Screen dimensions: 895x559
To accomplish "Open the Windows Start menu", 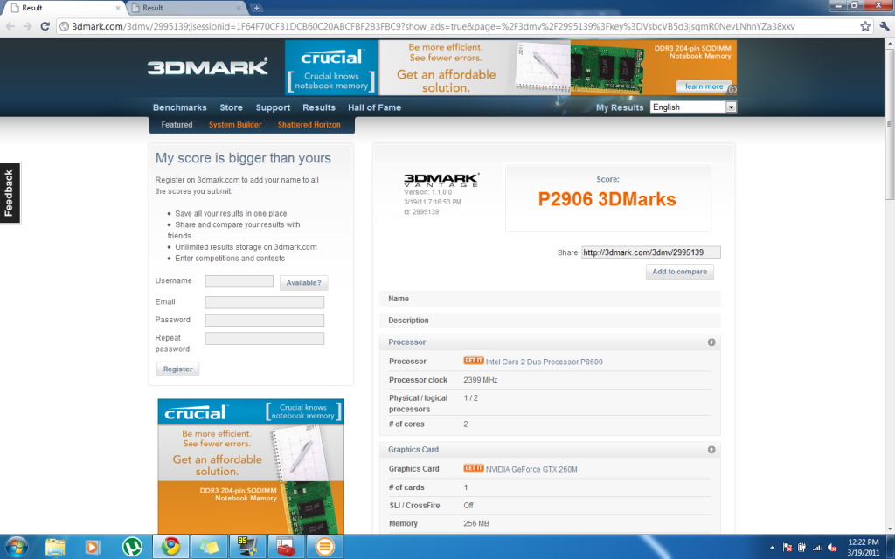I will tap(16, 548).
